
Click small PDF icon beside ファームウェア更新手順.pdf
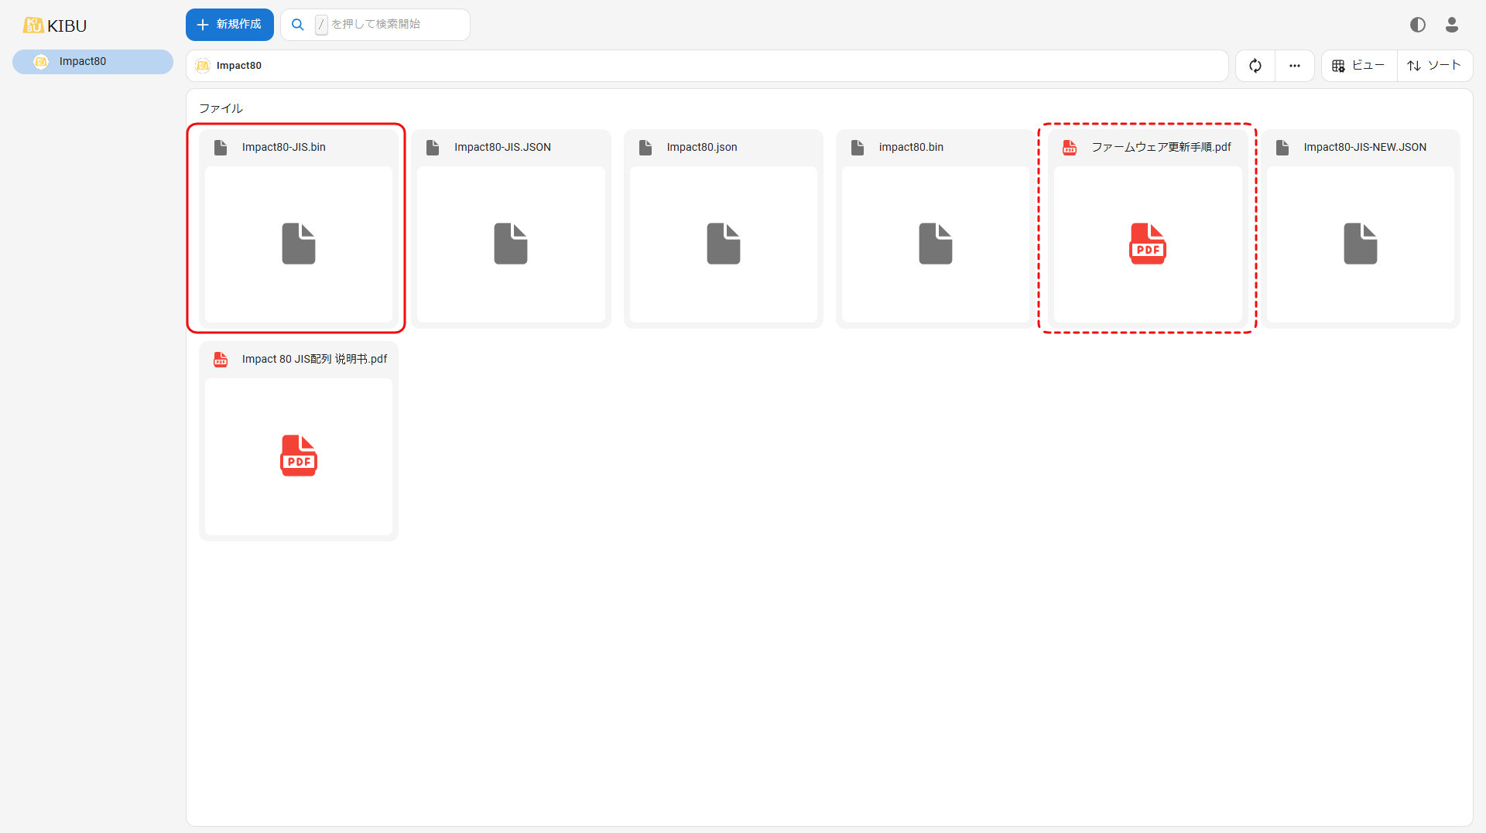point(1070,147)
